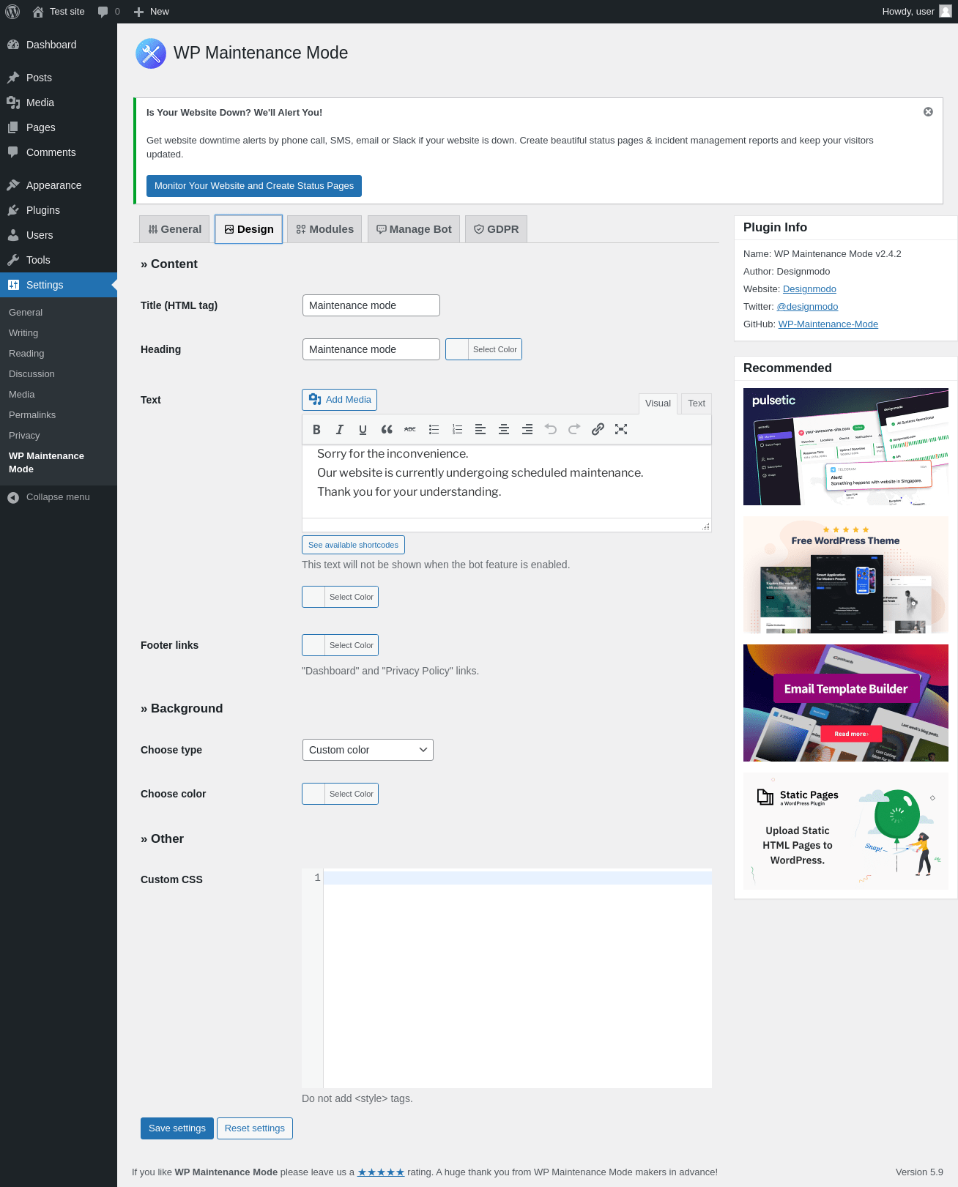958x1187 pixels.
Task: Focus the Title (HTML tag) input field
Action: 371,305
